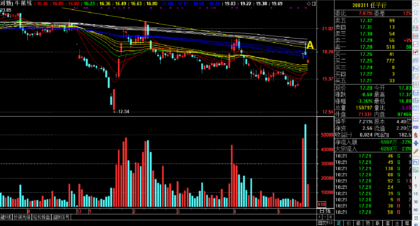Open the 细 detail tab
The image size is (420, 226).
coord(359,223)
